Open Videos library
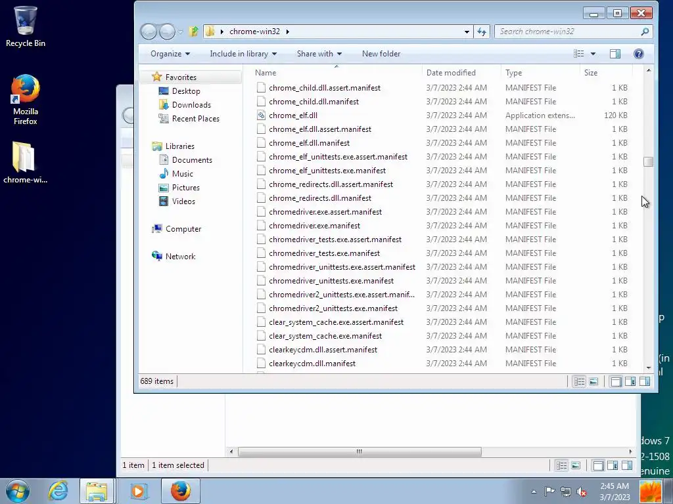 tap(183, 201)
